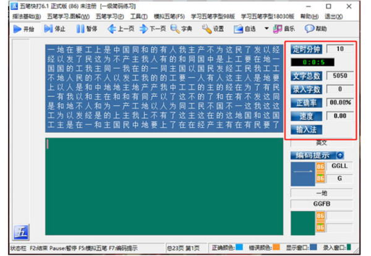Viewport: 371px width, 256px height.
Task: Click the lowest 86 badge in the code panel
Action: [320, 228]
